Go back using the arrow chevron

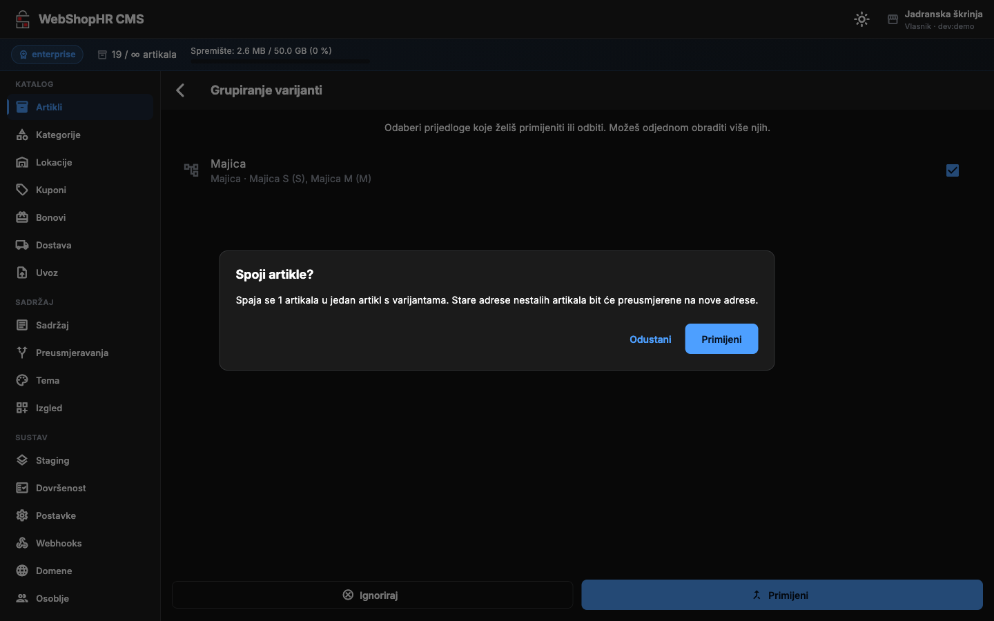coord(180,90)
